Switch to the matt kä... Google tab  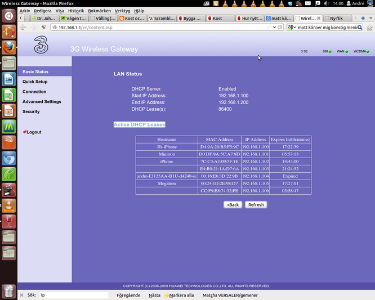click(279, 19)
